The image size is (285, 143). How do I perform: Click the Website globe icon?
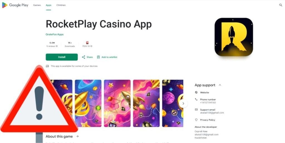pyautogui.click(x=196, y=92)
